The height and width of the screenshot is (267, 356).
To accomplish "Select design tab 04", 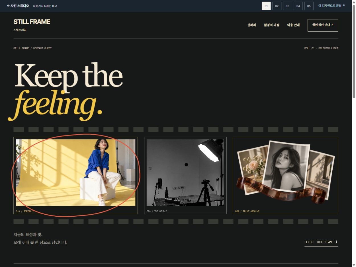I will point(298,6).
